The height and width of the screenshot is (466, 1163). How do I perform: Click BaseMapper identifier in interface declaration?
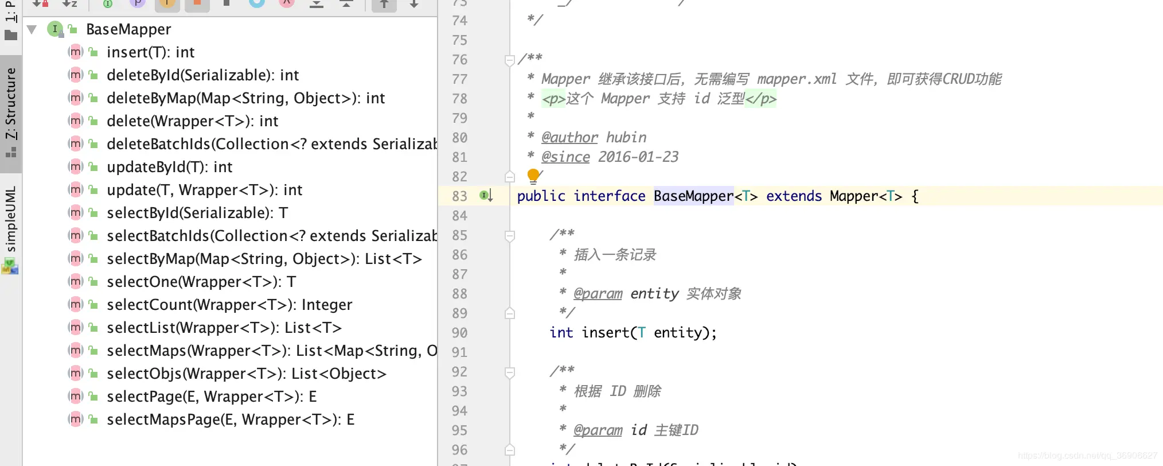693,196
